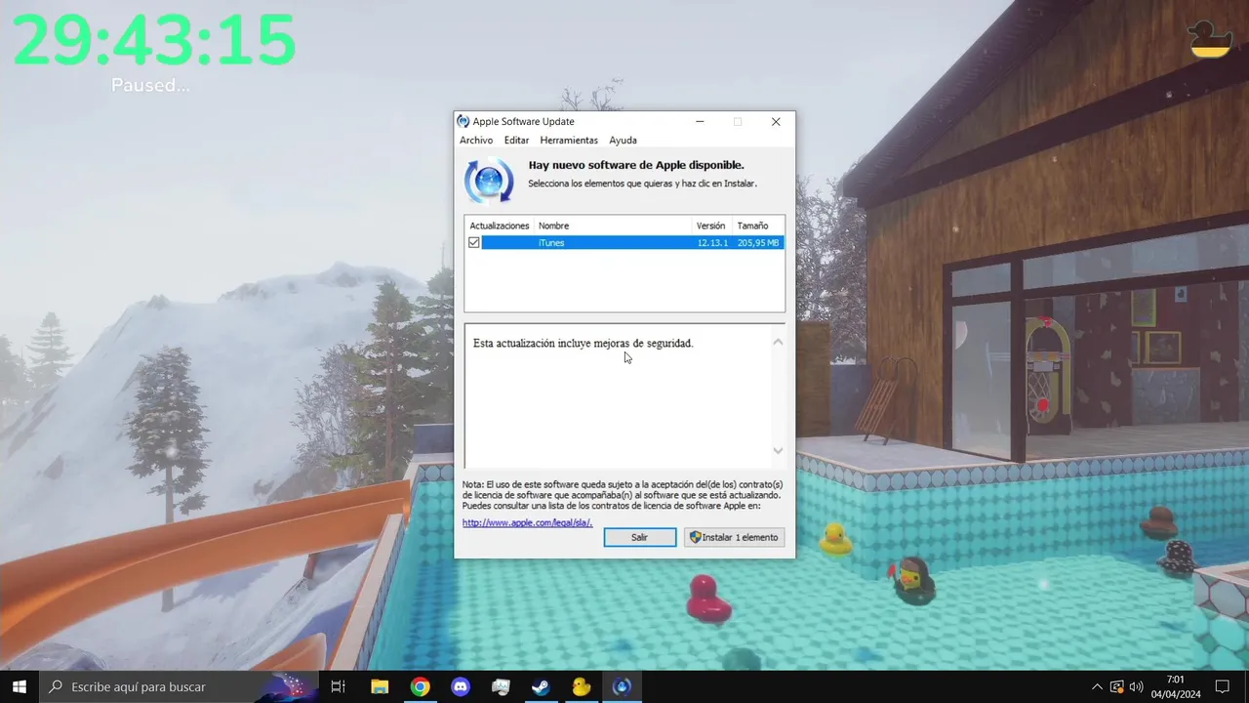This screenshot has height=703, width=1249.
Task: Launch Google Chrome from the taskbar
Action: click(420, 686)
